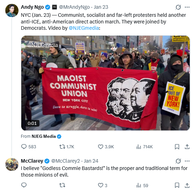
Task: Open replies on Andy Ngo's post
Action: (x=29, y=147)
